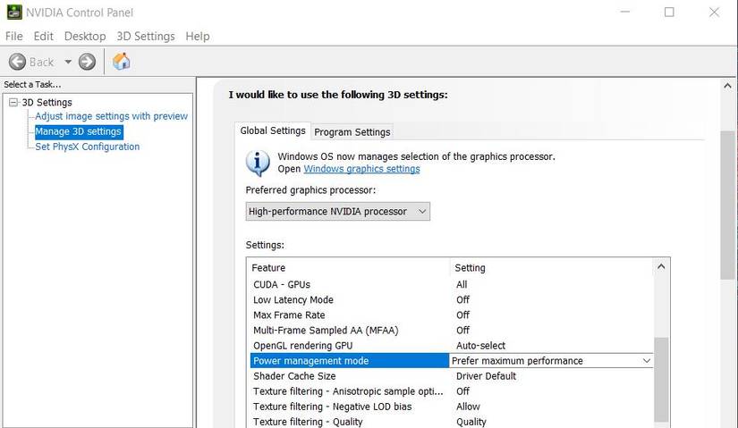Image resolution: width=738 pixels, height=428 pixels.
Task: Open the 3D Settings menu
Action: tap(146, 37)
